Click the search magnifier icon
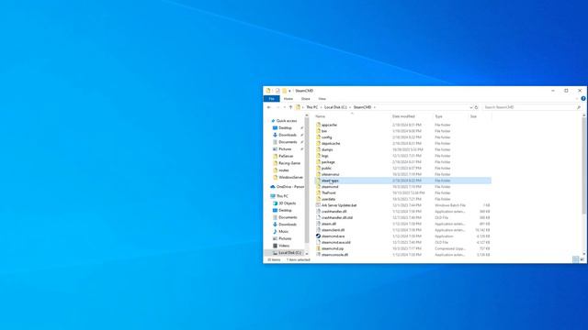Screen dimensions: 588x330 (x=579, y=107)
